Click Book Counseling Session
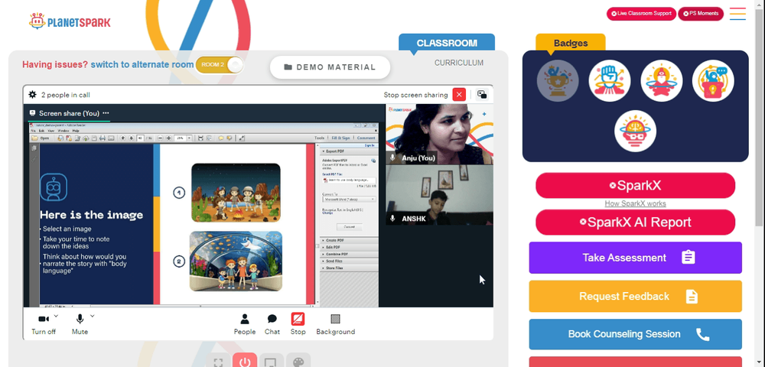Viewport: 765px width, 367px height. [635, 334]
